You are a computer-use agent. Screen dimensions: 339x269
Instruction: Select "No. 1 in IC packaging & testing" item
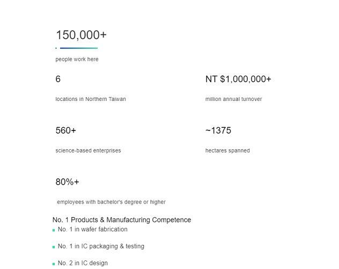(x=101, y=246)
